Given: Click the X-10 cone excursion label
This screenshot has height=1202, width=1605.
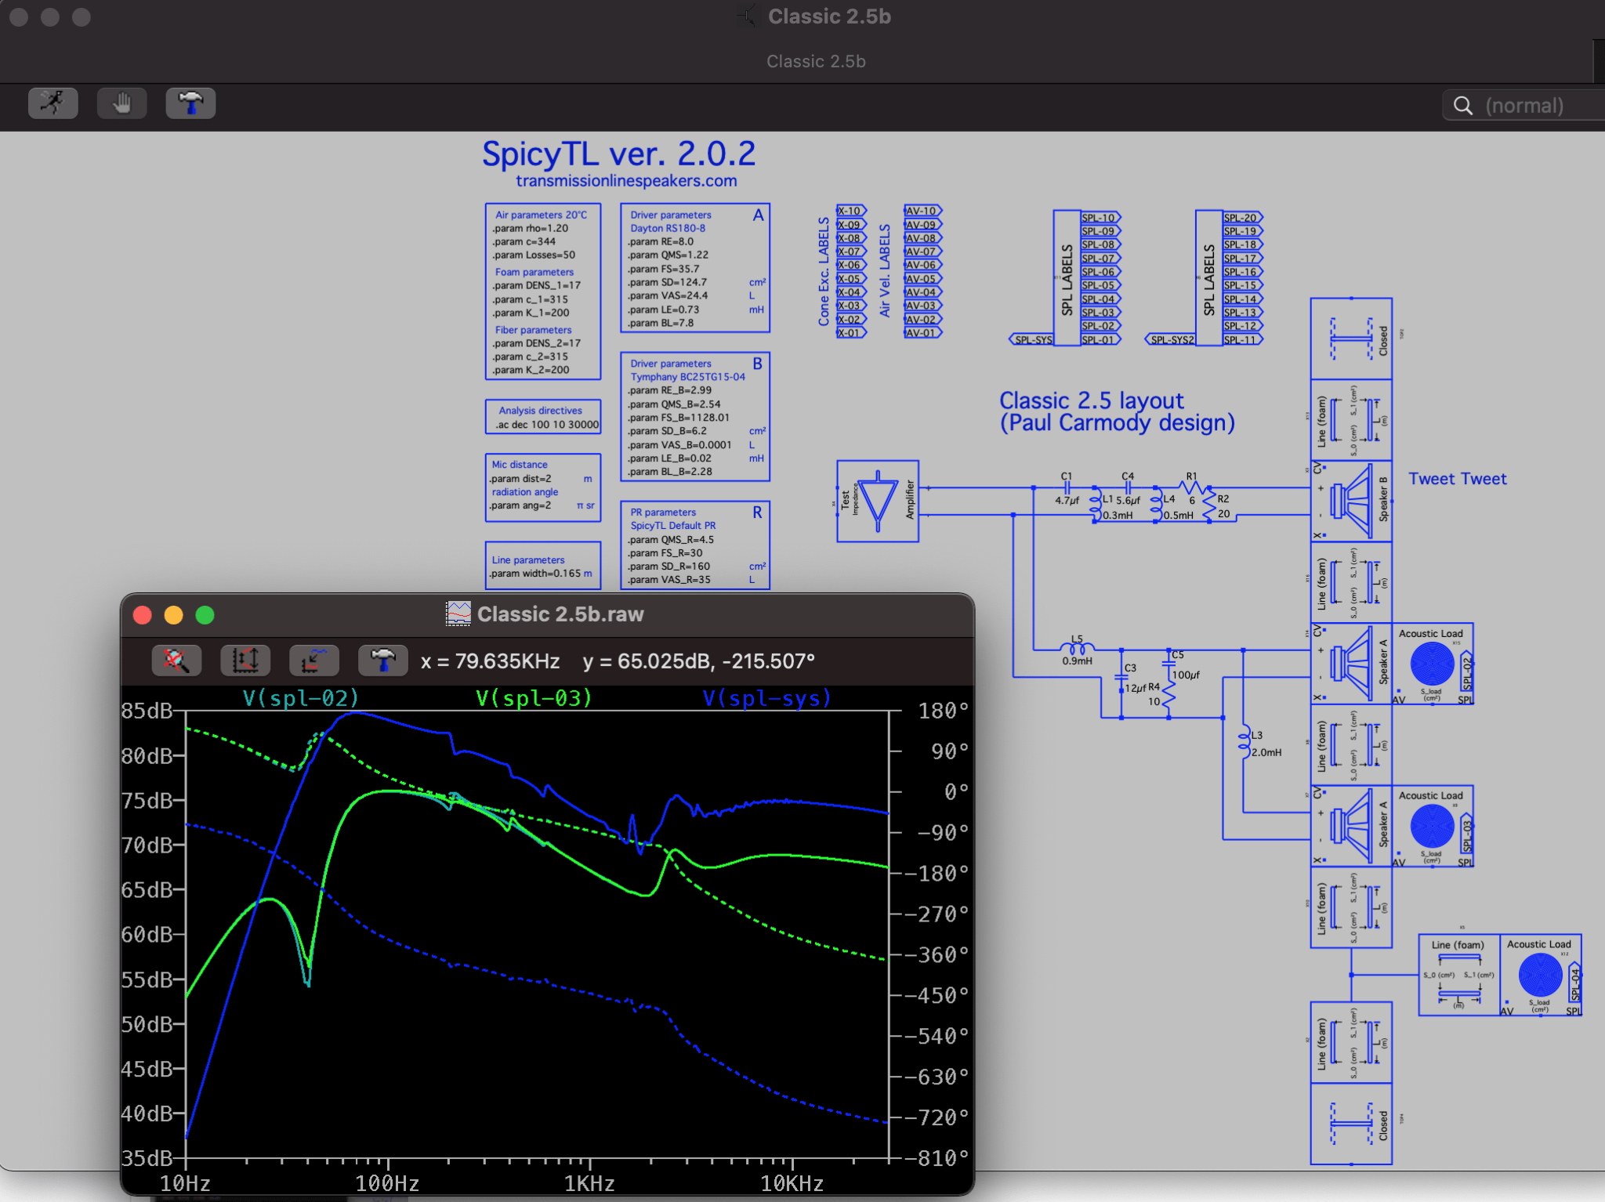Looking at the screenshot, I should (x=851, y=211).
